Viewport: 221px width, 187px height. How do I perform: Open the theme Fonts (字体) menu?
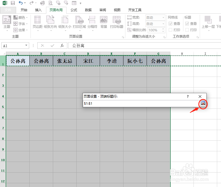click(x=21, y=24)
